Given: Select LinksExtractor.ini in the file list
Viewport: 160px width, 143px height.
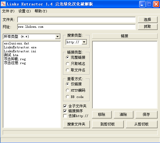Looking at the screenshot, I should point(20,51).
